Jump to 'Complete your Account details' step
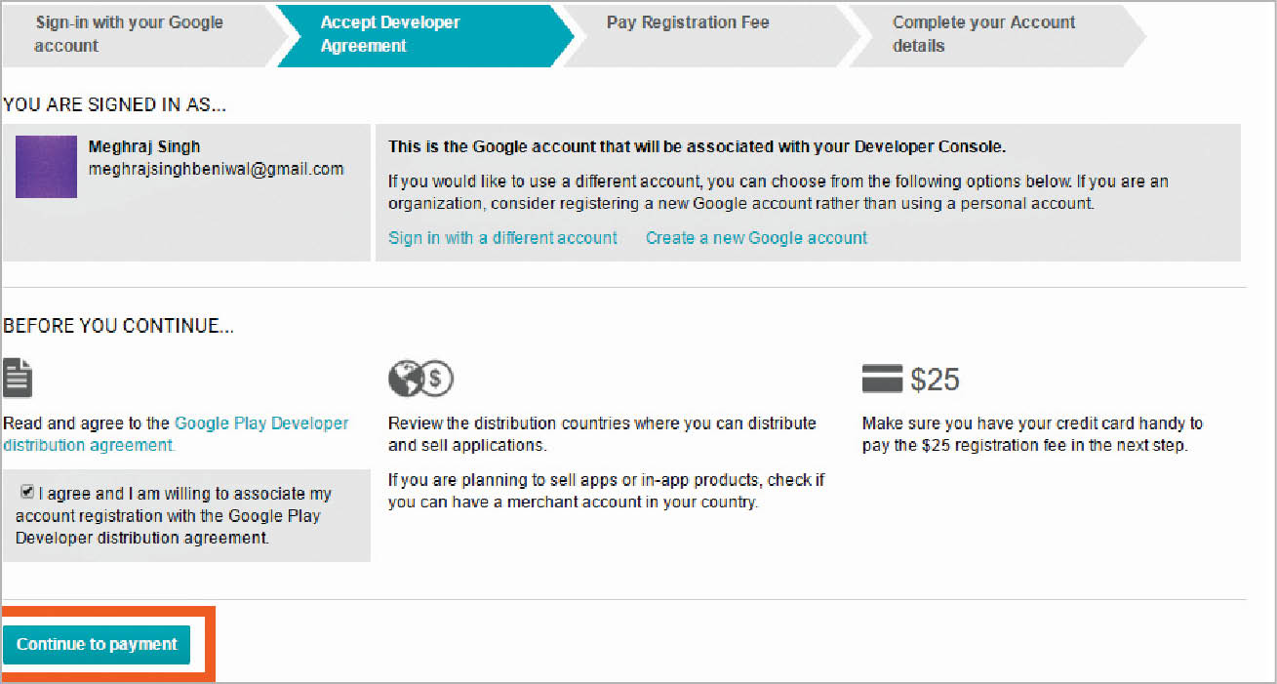 pyautogui.click(x=983, y=34)
